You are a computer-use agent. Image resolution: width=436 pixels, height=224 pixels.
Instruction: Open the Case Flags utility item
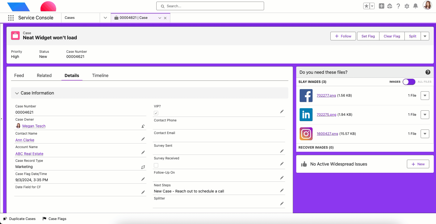tap(54, 219)
